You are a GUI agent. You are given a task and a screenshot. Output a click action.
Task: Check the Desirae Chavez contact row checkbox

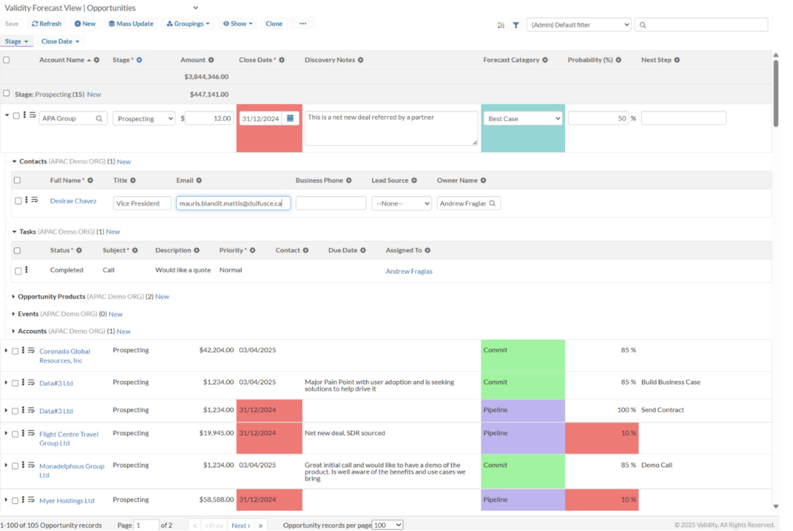pos(18,201)
